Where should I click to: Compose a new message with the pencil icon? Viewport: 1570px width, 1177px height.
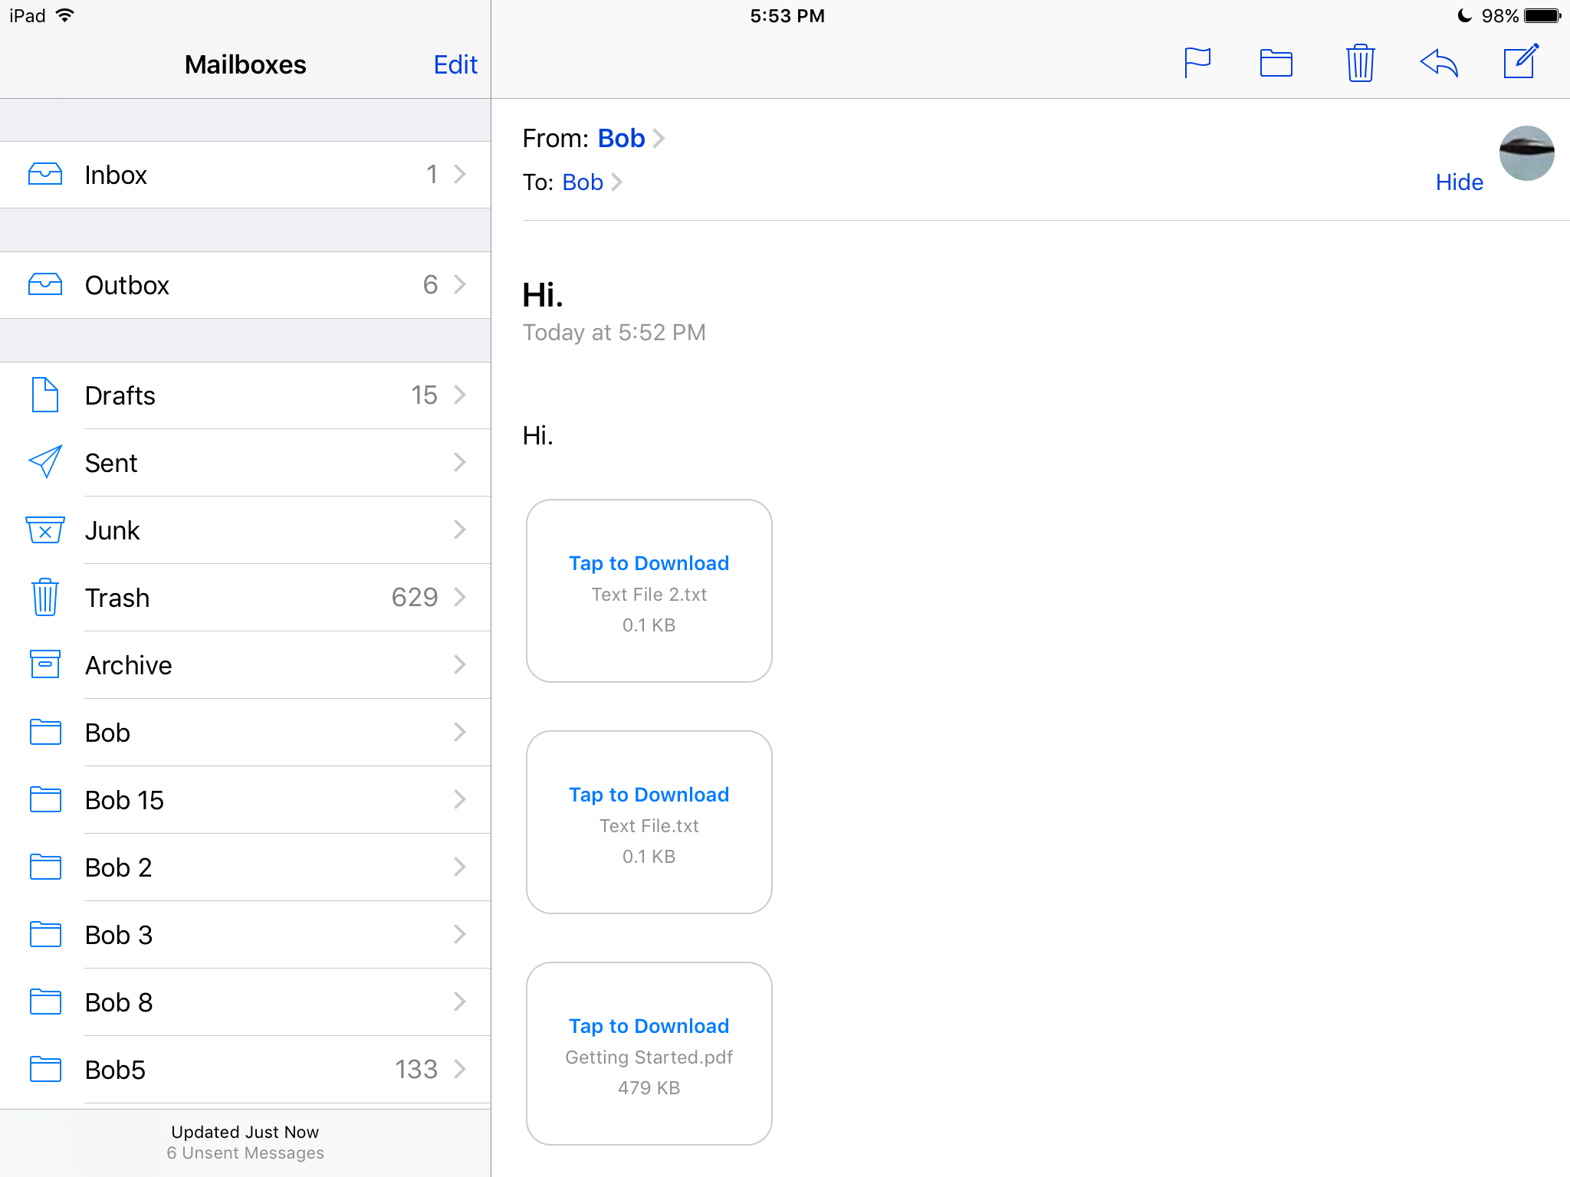[x=1521, y=61]
